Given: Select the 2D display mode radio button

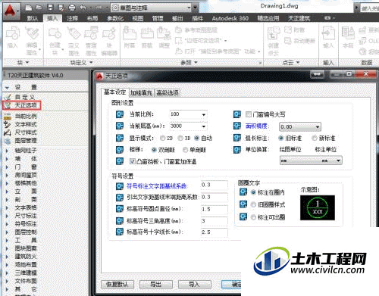Looking at the screenshot, I should [x=163, y=138].
